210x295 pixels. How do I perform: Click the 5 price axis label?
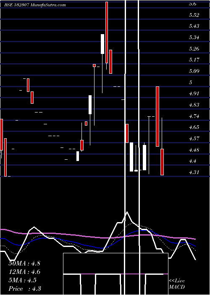point(191,82)
